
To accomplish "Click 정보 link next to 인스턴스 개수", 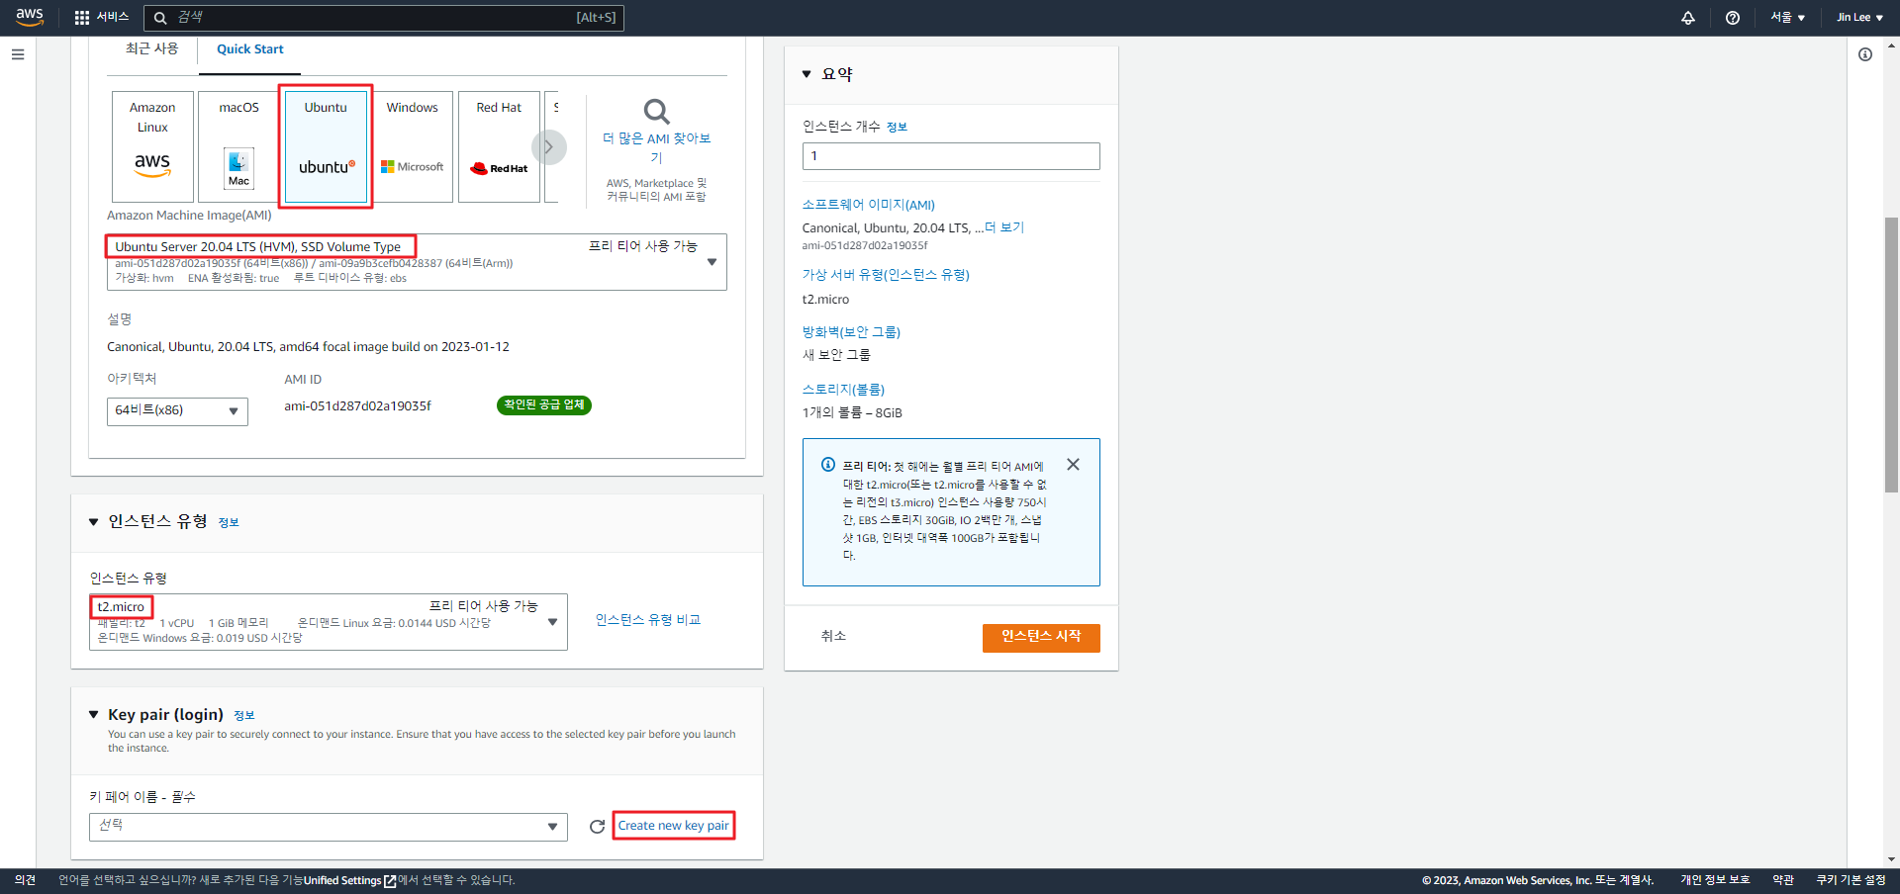I will click(897, 127).
